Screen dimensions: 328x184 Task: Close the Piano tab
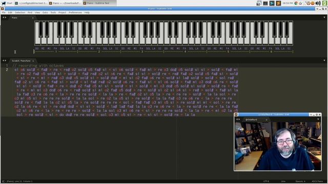[x=33, y=18]
